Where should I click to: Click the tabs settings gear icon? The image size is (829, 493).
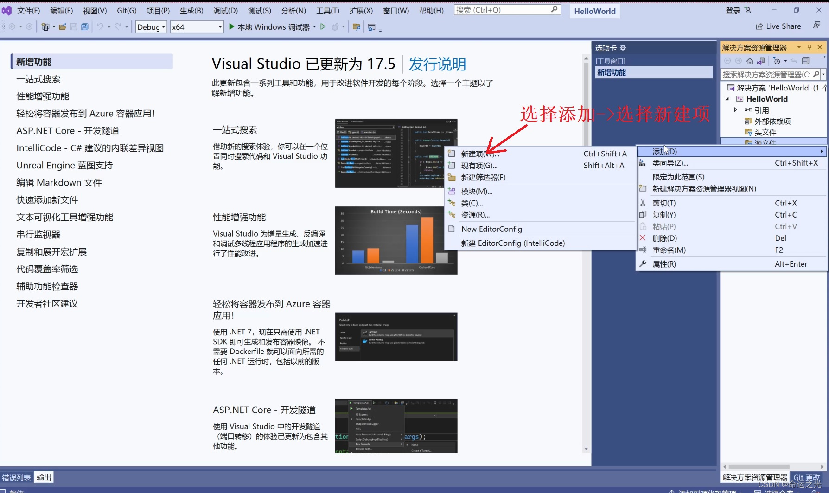(623, 48)
